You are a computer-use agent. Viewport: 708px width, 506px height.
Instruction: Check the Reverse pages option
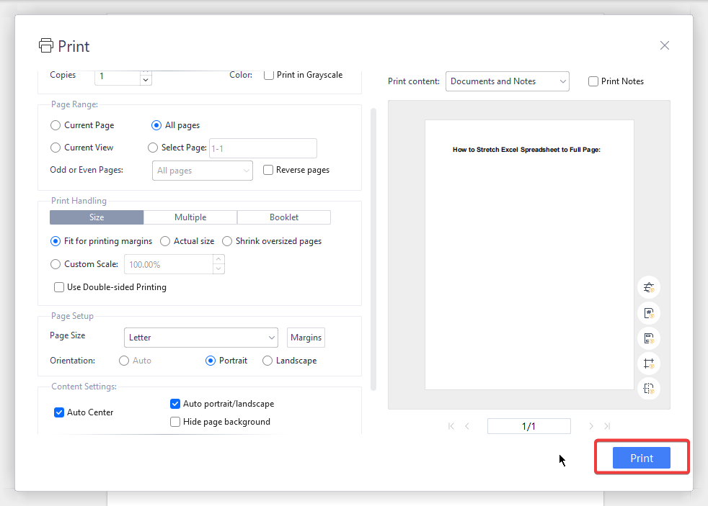(267, 169)
